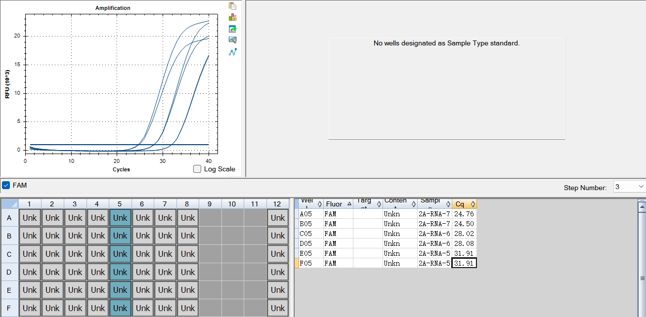
Task: Click Cq value 24.50
Action: (x=465, y=224)
